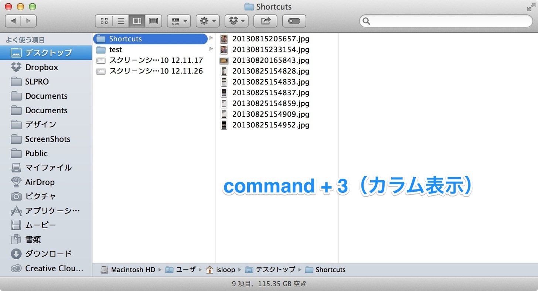
Task: Enter full screen with top-right arrows
Action: coord(531,7)
